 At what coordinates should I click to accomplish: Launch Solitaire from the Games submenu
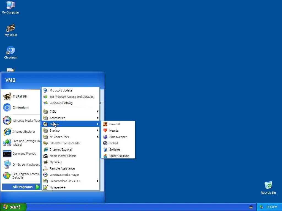coord(118,149)
